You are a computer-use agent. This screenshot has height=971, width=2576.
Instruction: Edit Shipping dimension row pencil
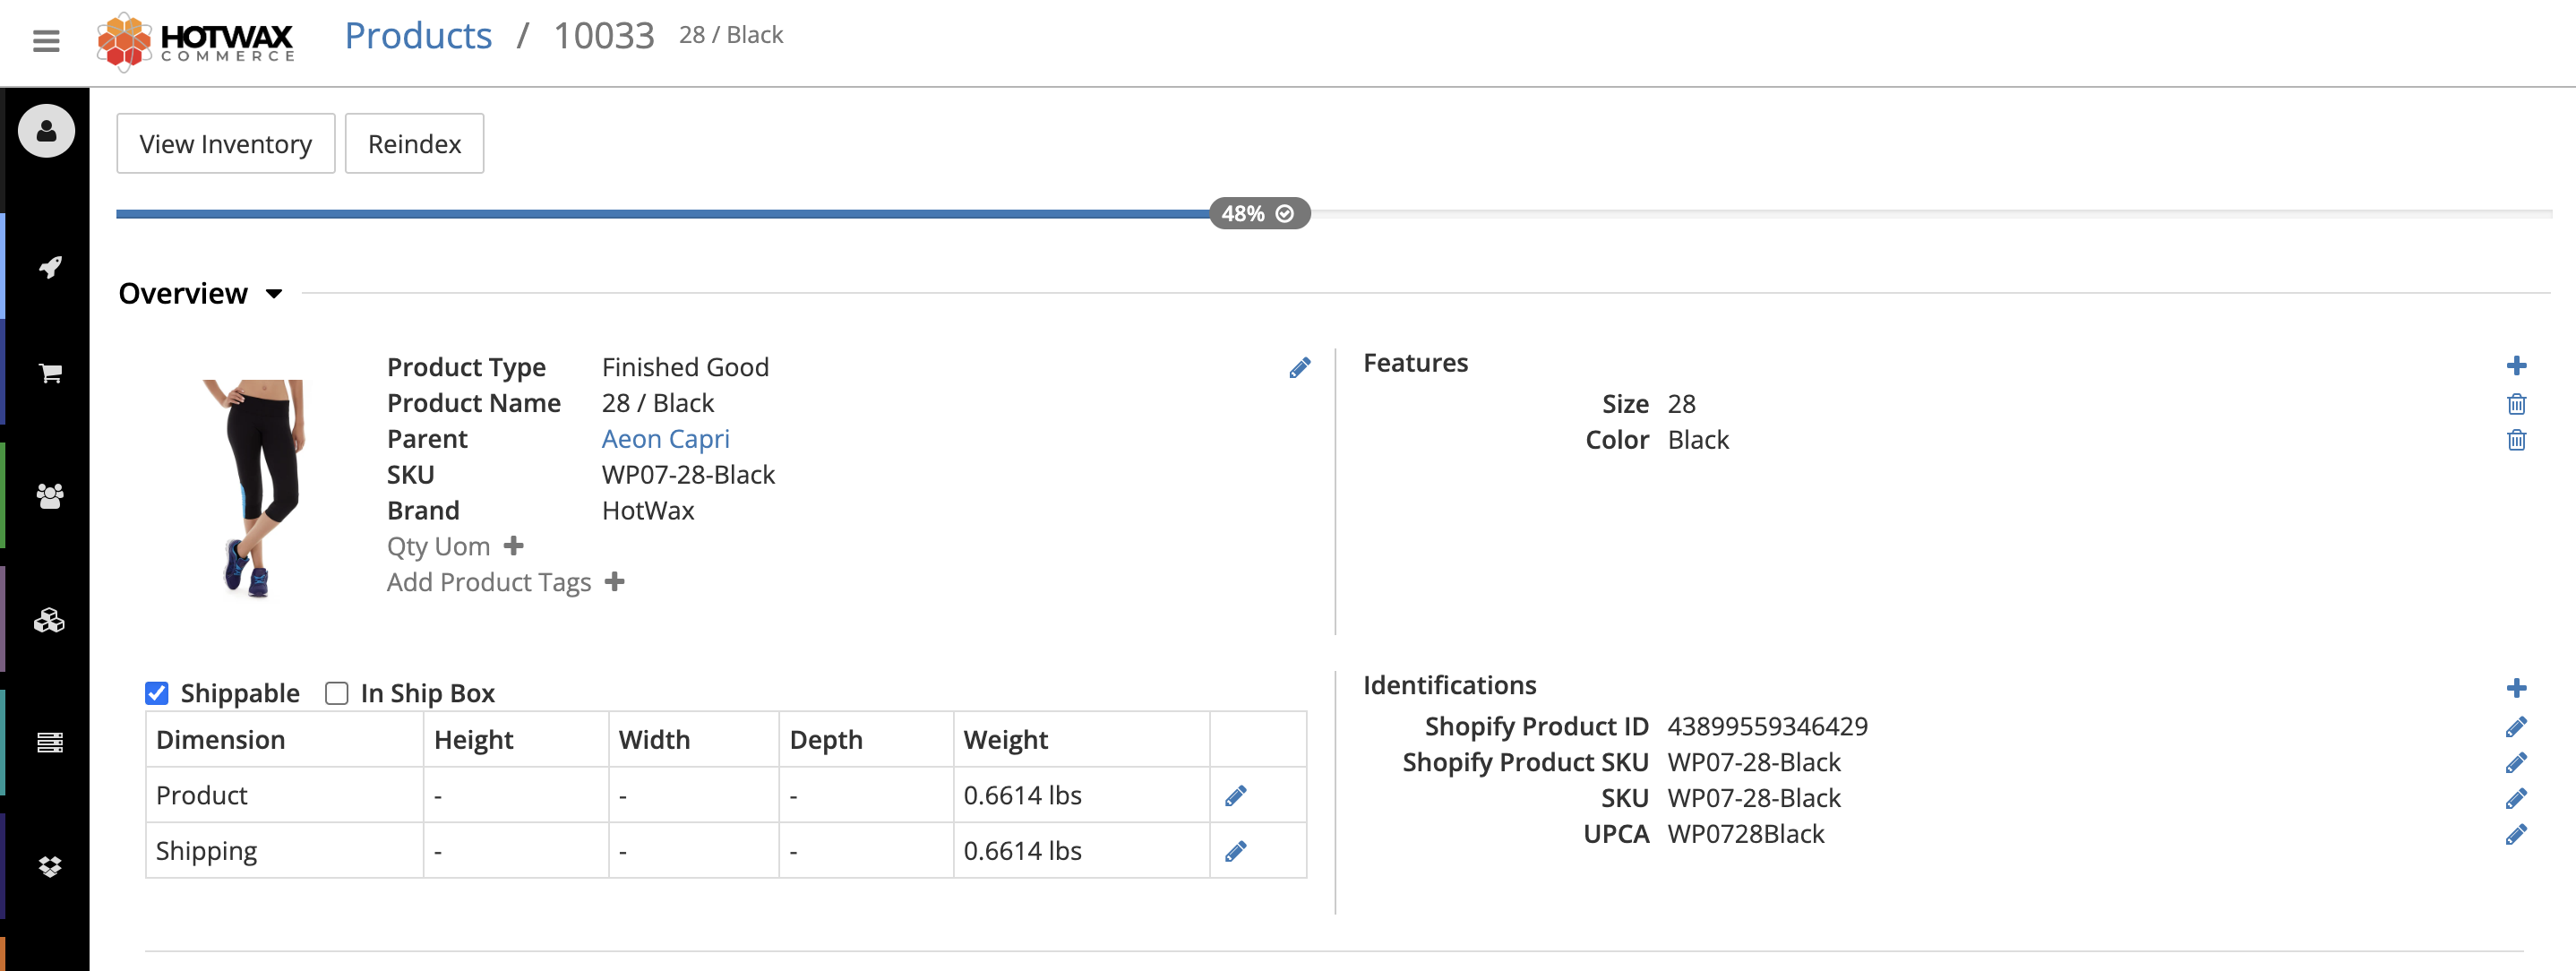(x=1235, y=851)
